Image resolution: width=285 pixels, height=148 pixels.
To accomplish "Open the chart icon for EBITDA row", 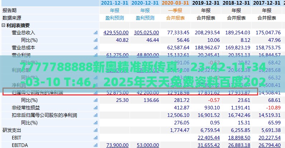I will point(96,145).
